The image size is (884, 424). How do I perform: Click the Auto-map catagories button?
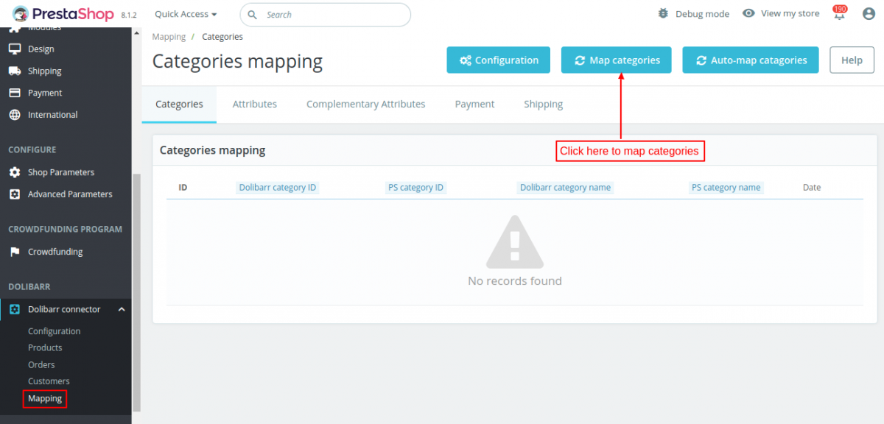(751, 60)
